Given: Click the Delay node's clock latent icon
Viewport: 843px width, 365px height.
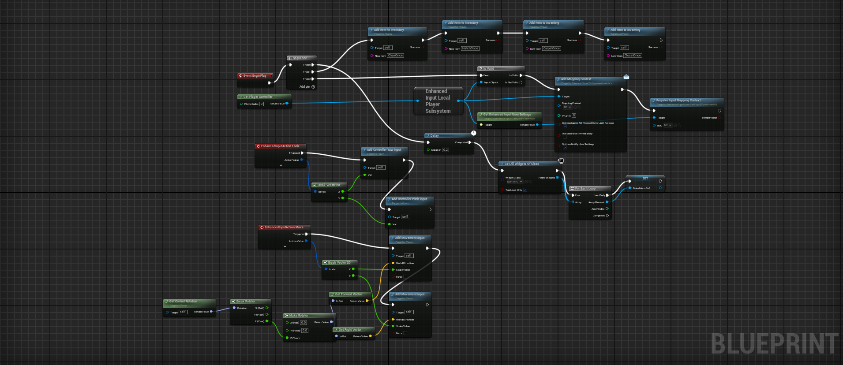Looking at the screenshot, I should [473, 133].
